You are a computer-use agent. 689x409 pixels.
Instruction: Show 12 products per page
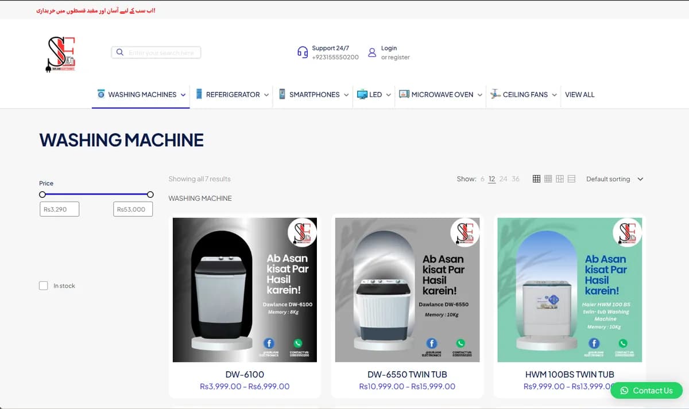(492, 179)
